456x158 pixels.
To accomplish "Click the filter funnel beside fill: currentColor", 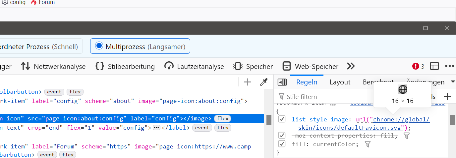I will (x=368, y=144).
